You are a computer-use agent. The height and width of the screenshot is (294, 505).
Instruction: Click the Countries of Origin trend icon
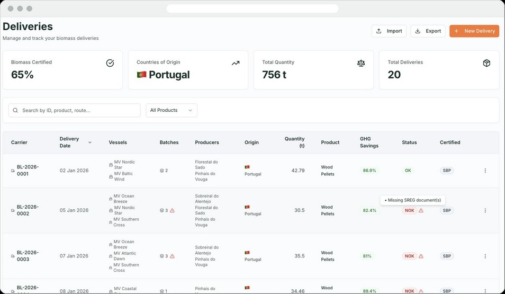(x=236, y=63)
